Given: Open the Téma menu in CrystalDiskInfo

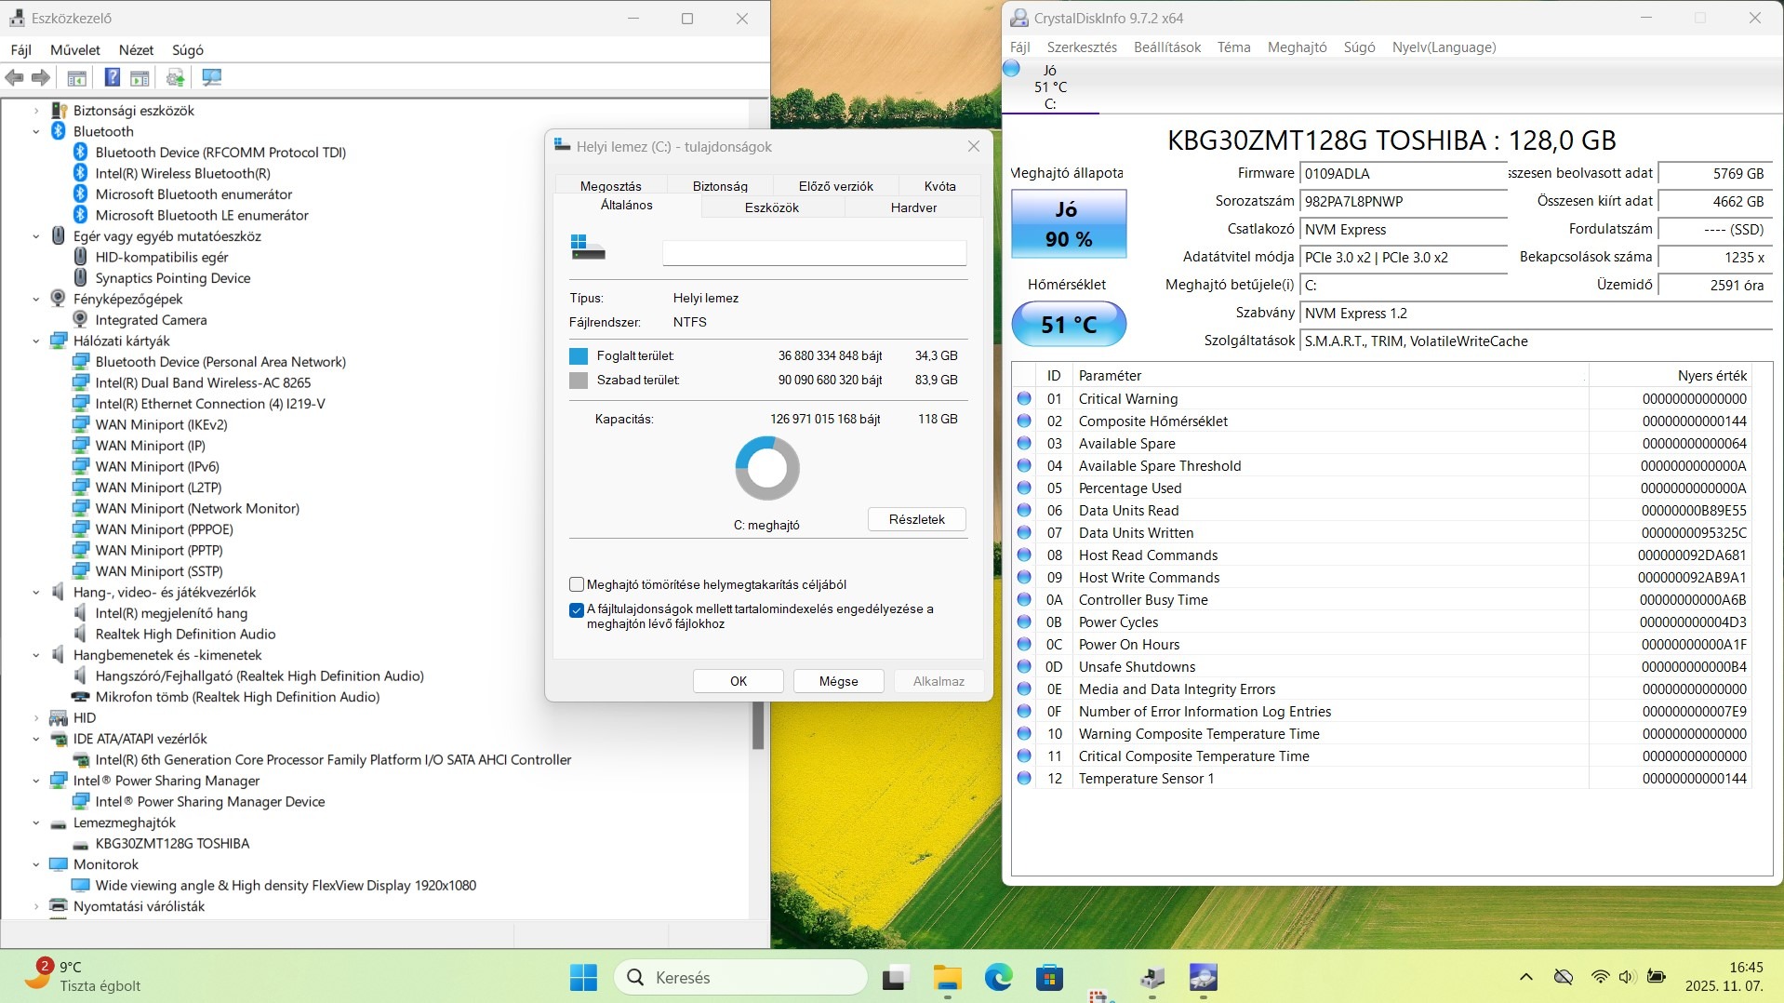Looking at the screenshot, I should tap(1233, 47).
